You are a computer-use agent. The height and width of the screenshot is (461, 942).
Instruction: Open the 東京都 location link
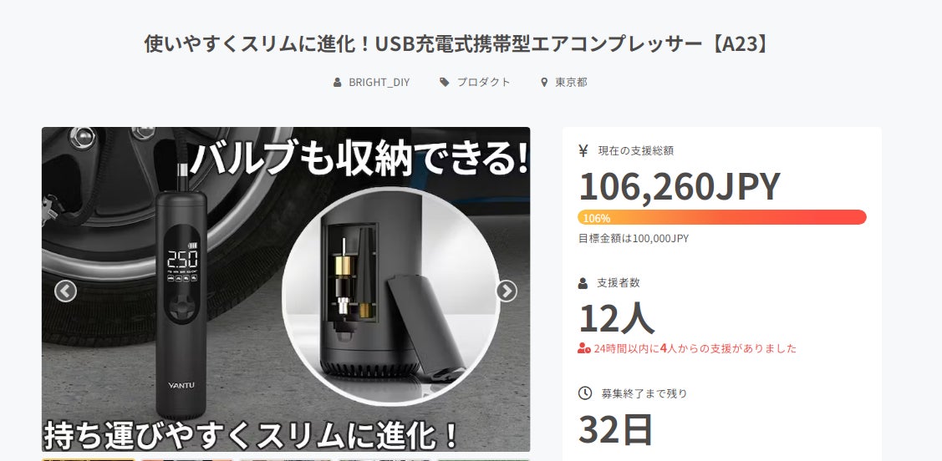(572, 82)
